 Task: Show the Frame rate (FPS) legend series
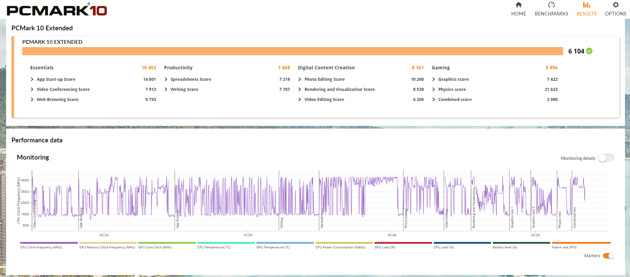[564, 247]
